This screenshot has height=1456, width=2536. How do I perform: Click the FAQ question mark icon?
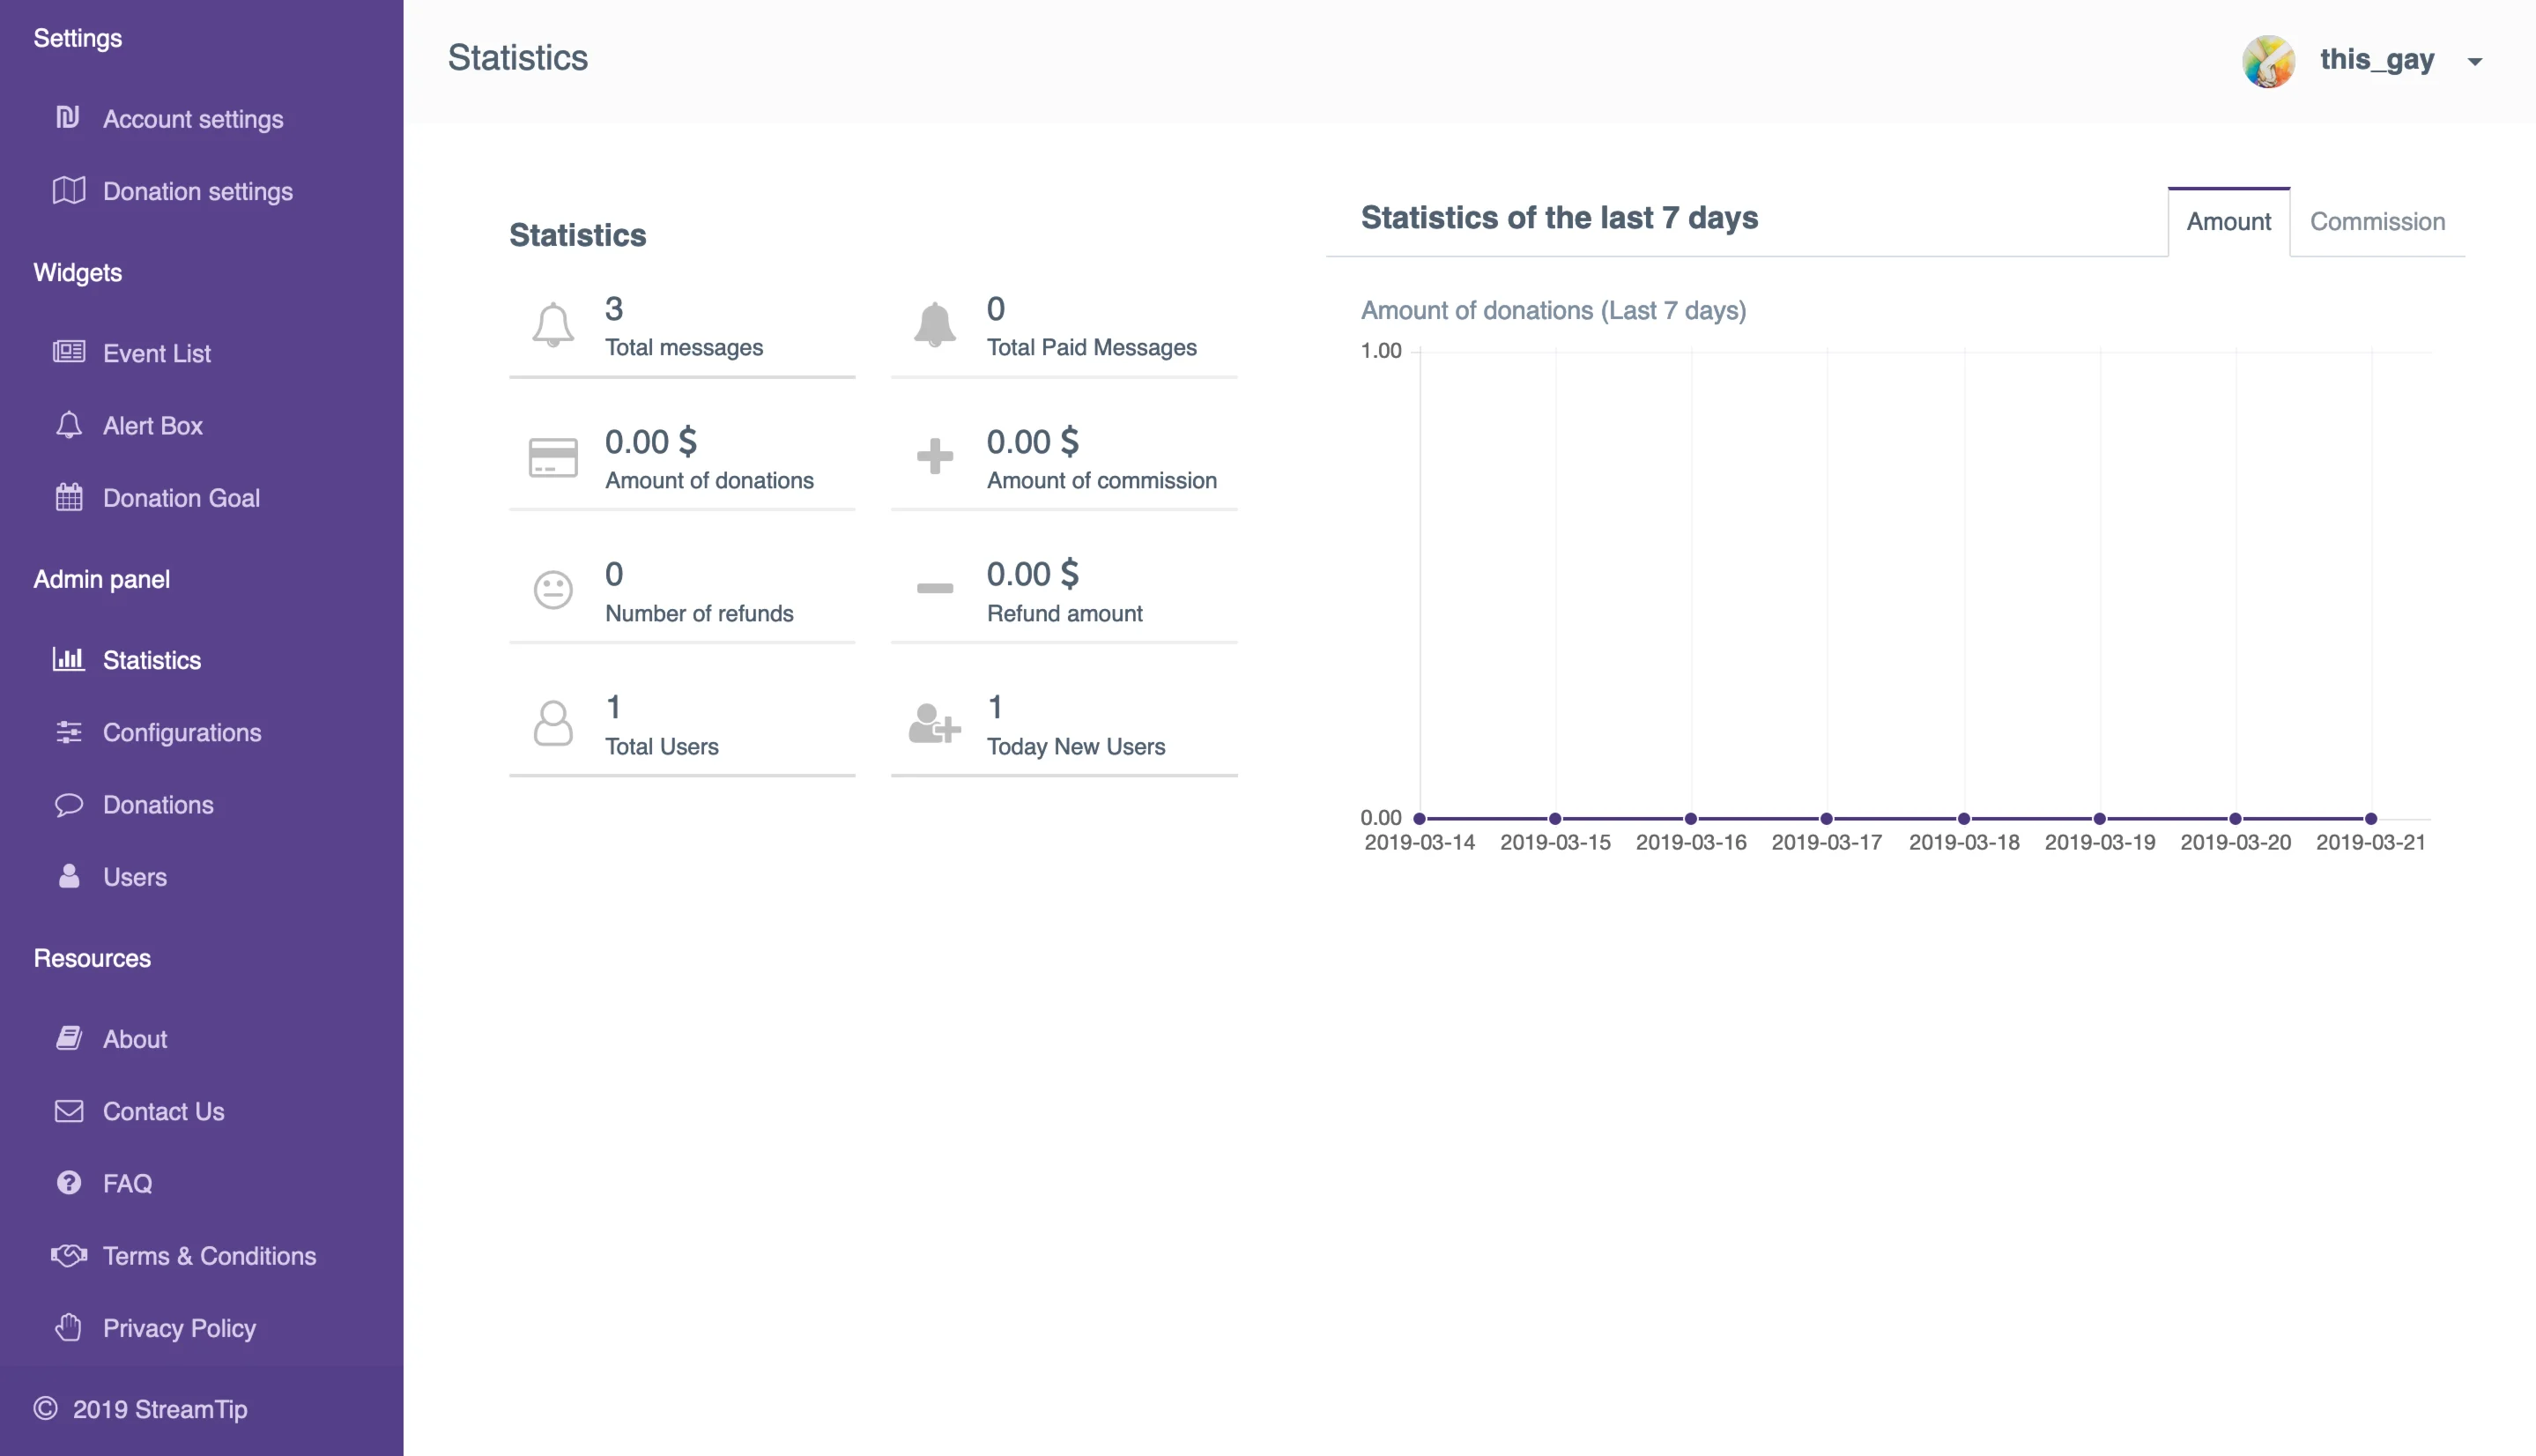[68, 1183]
